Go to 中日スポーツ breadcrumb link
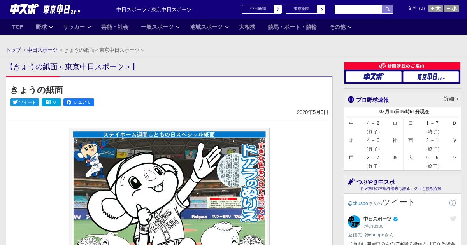 [42, 50]
